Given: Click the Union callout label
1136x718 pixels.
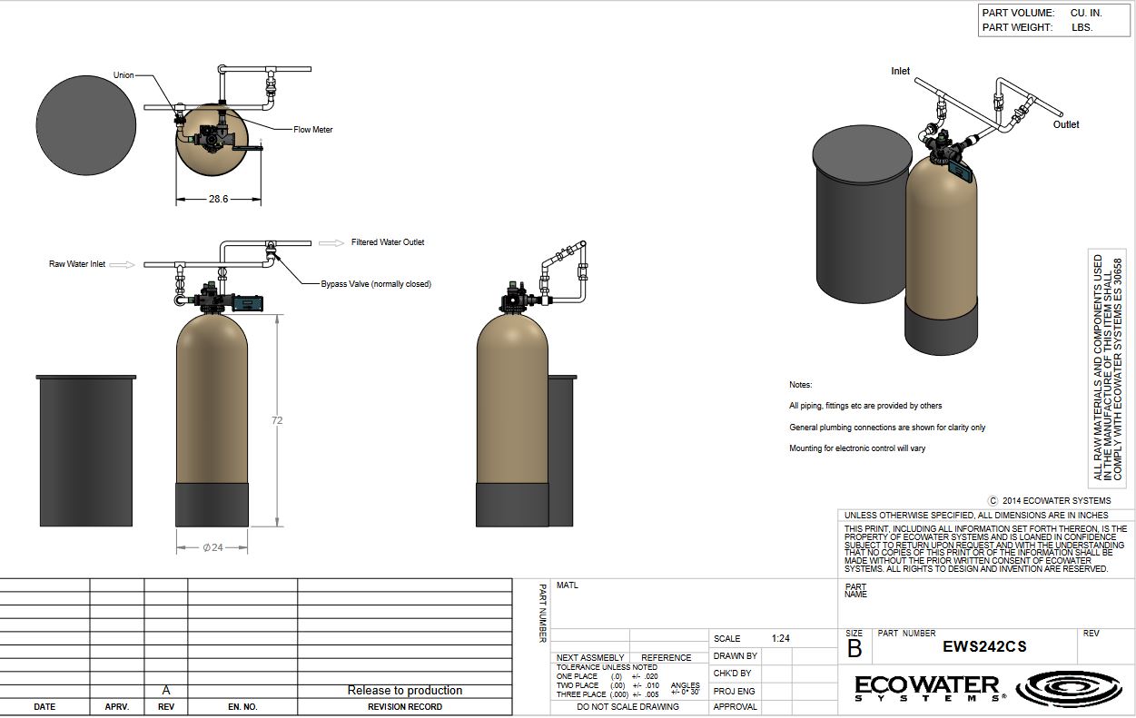Looking at the screenshot, I should point(123,75).
